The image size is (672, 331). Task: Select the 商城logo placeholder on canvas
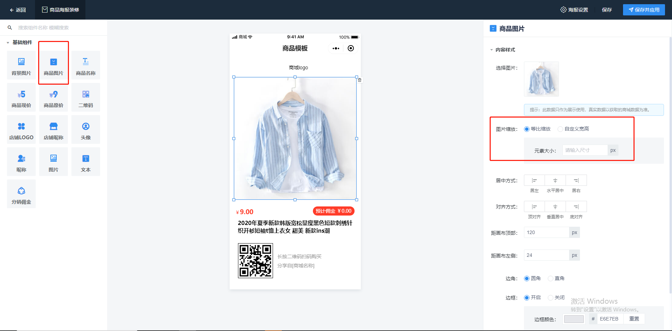tap(299, 68)
